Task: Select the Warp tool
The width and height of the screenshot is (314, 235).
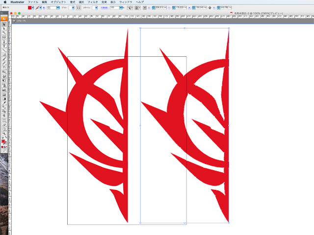Action: [x=4, y=76]
